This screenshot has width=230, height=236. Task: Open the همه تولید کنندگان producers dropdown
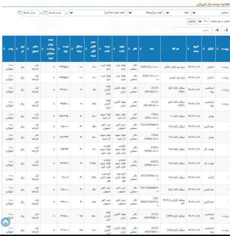(x=98, y=13)
